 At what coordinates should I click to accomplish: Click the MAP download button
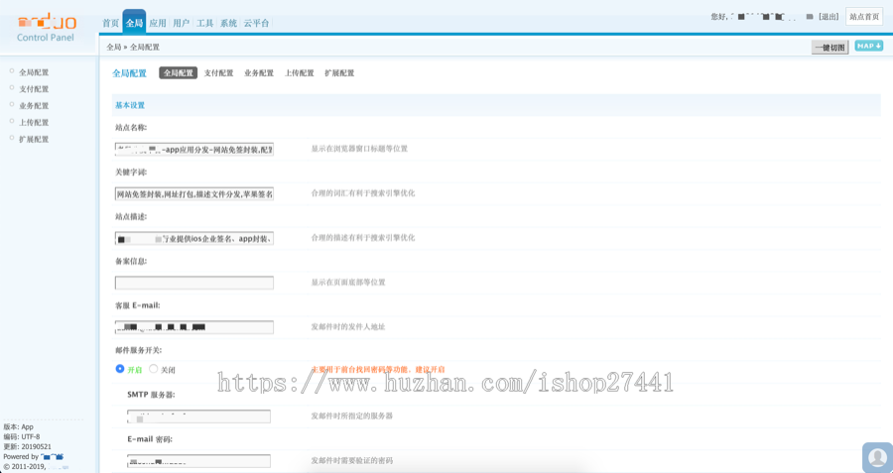(x=868, y=46)
